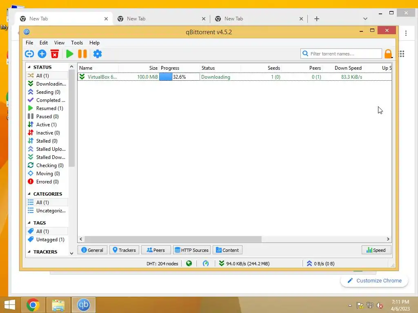
Task: Toggle alternative speed limits speedometer icon
Action: (x=206, y=264)
